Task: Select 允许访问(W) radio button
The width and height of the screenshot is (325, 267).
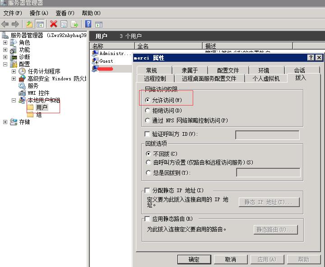Action: click(x=147, y=100)
